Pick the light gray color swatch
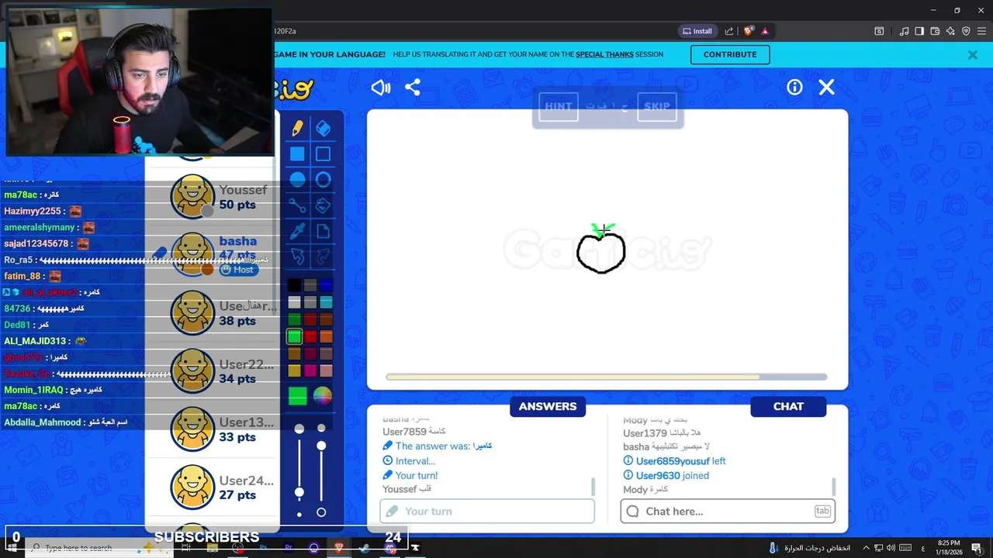Viewport: 993px width, 558px height. point(294,302)
